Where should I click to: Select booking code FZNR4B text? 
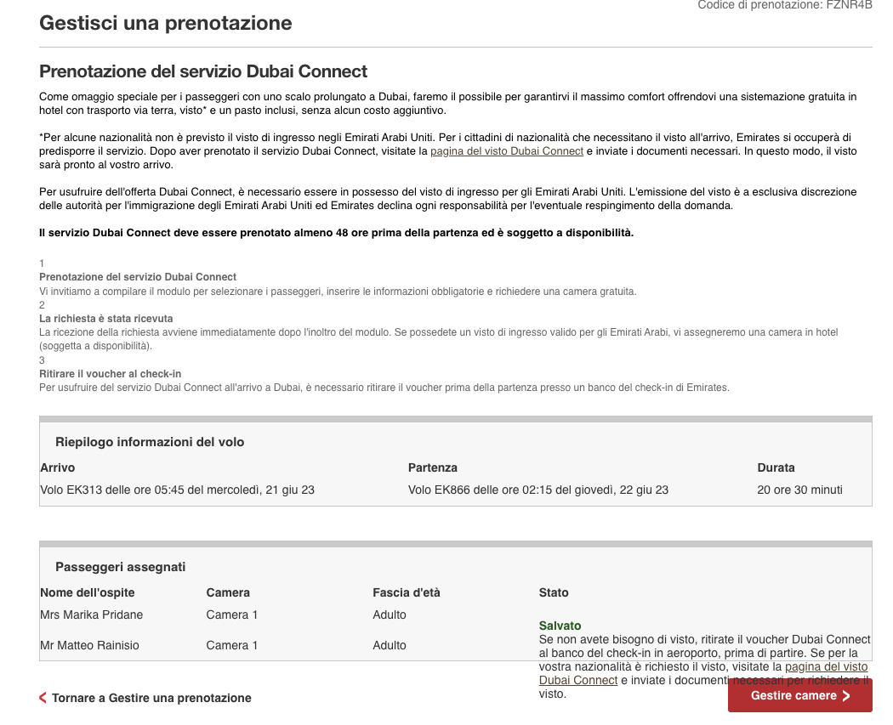pyautogui.click(x=849, y=5)
